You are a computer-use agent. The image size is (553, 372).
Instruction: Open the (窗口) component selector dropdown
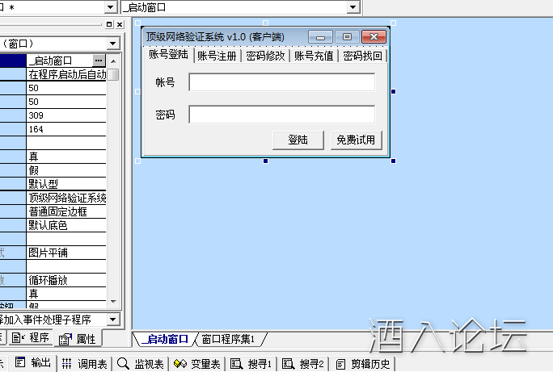pos(113,44)
